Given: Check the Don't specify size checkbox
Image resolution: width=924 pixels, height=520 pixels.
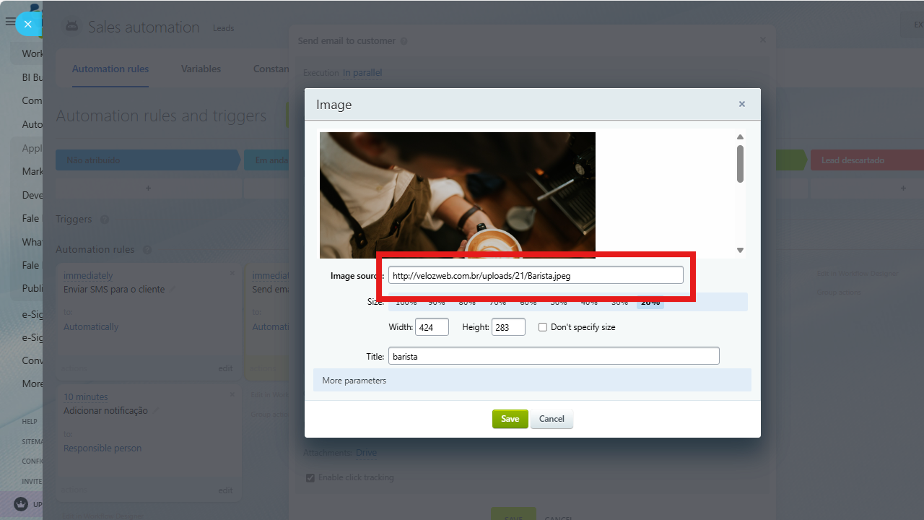Looking at the screenshot, I should [543, 327].
